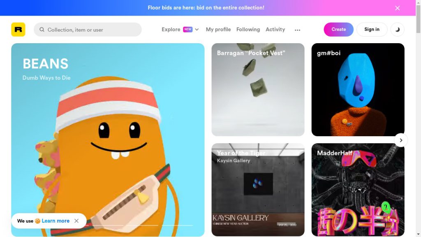This screenshot has width=421, height=237.
Task: Click the Sign in button
Action: pos(372,30)
